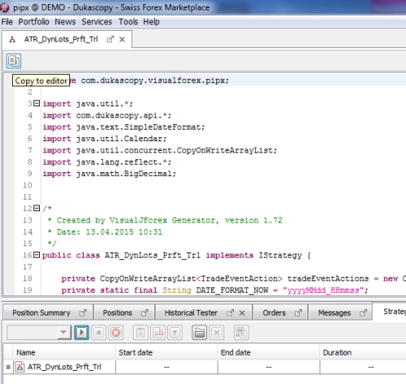
Task: Undock the ATR_DynLots_Prft_Trl editor tab
Action: [x=110, y=40]
